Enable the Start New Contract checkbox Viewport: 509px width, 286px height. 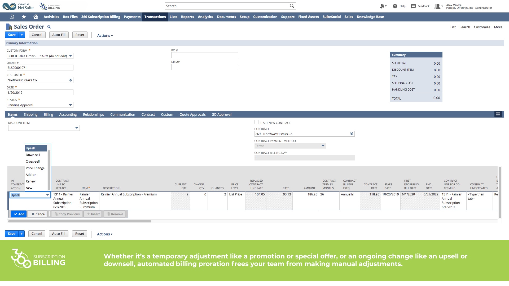pyautogui.click(x=256, y=122)
